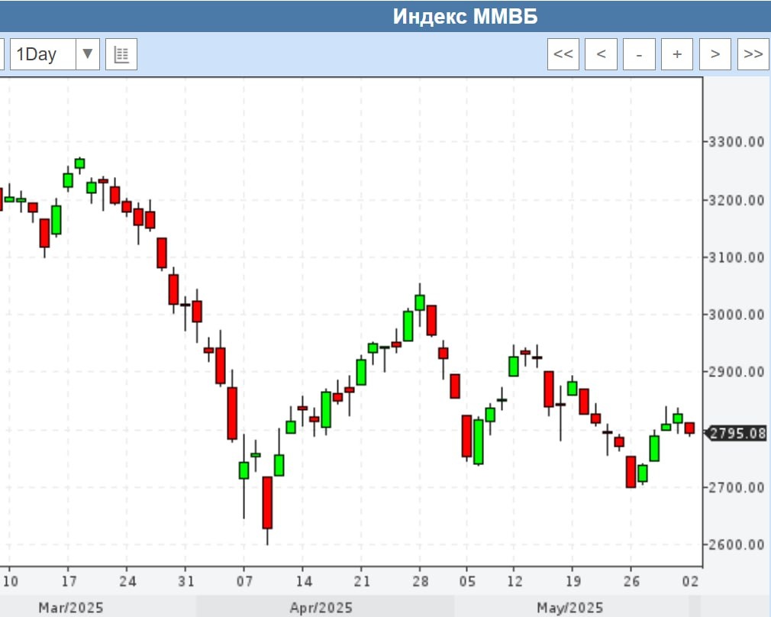The width and height of the screenshot is (771, 617).
Task: Click the 2900.00 price axis label
Action: 736,371
